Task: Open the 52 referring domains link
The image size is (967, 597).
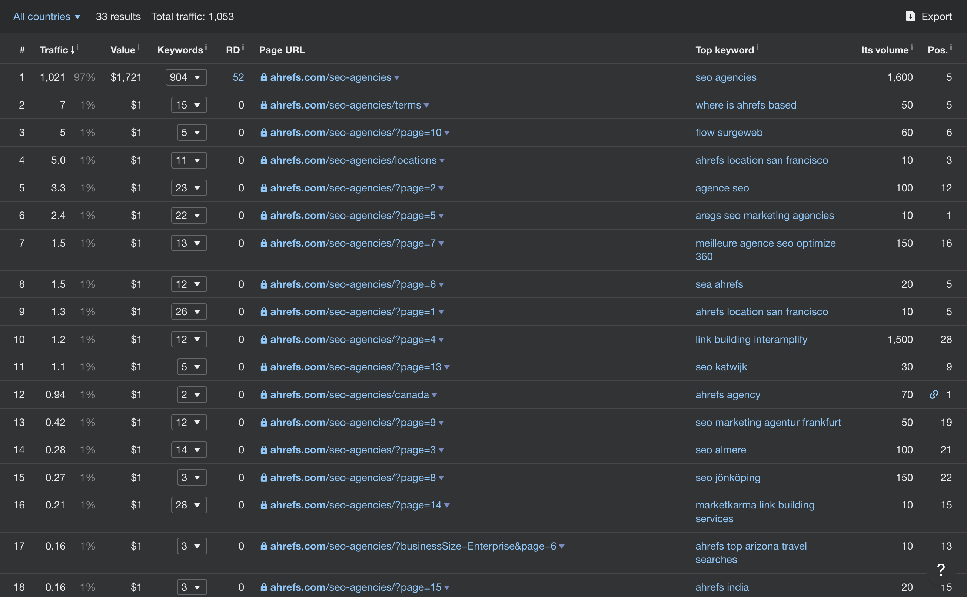Action: 238,77
